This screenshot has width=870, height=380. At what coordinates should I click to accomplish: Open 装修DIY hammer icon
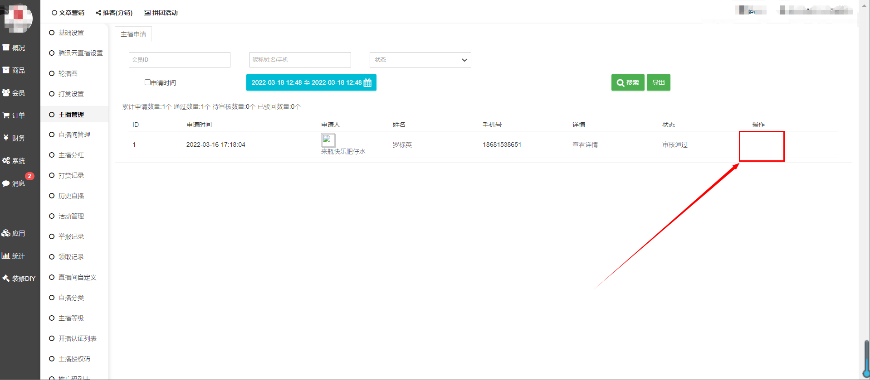(x=6, y=279)
